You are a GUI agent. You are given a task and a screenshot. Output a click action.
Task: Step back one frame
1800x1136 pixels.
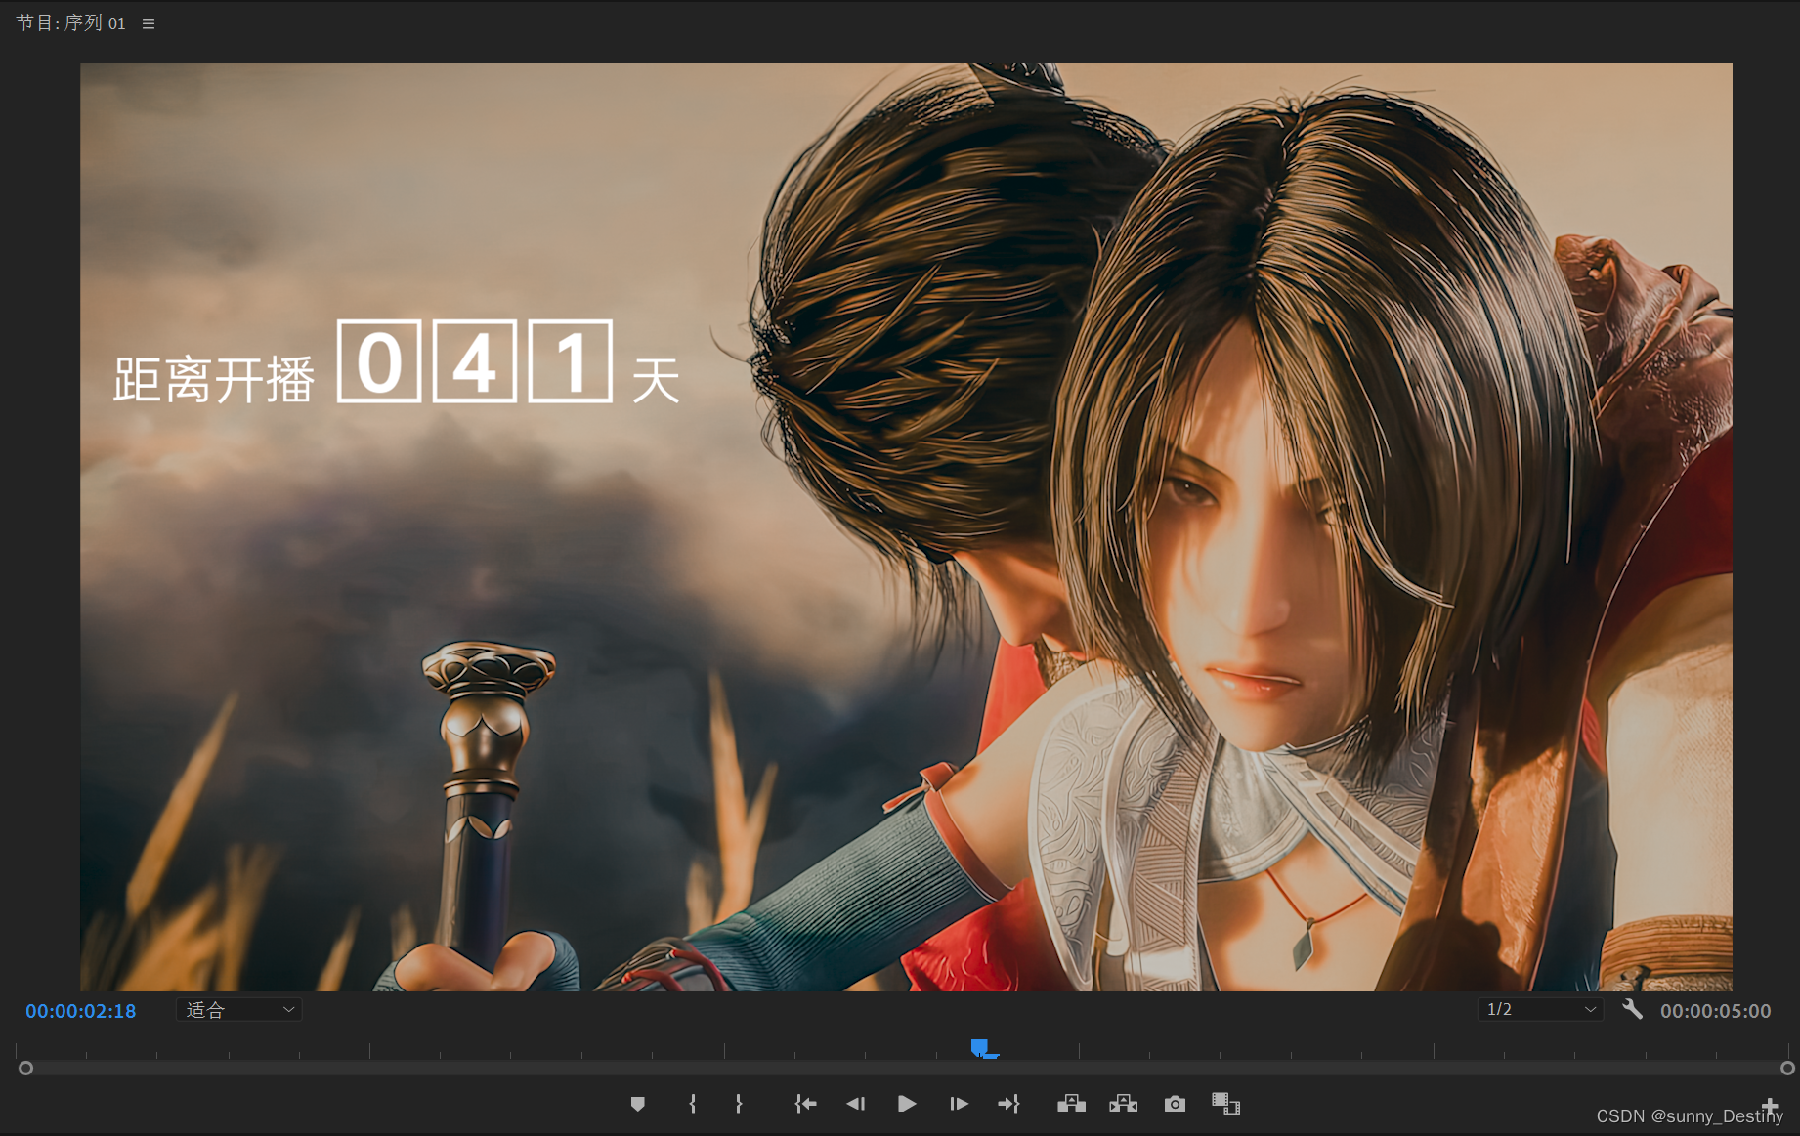coord(856,1104)
